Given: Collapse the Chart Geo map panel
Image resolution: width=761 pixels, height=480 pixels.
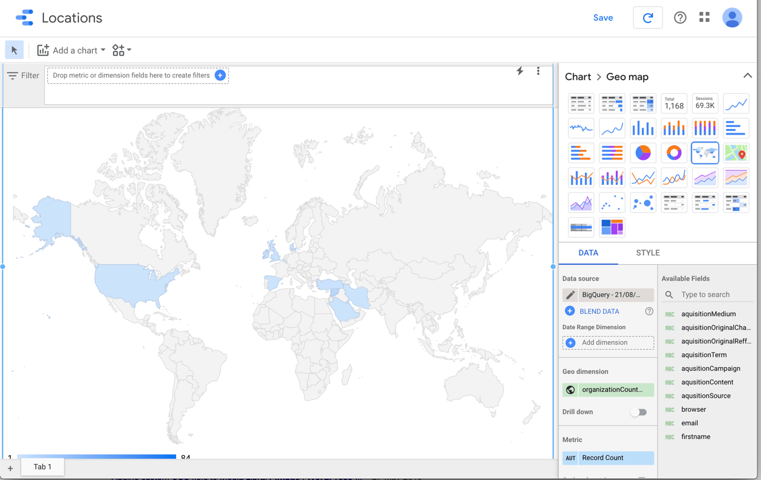Looking at the screenshot, I should pos(747,76).
